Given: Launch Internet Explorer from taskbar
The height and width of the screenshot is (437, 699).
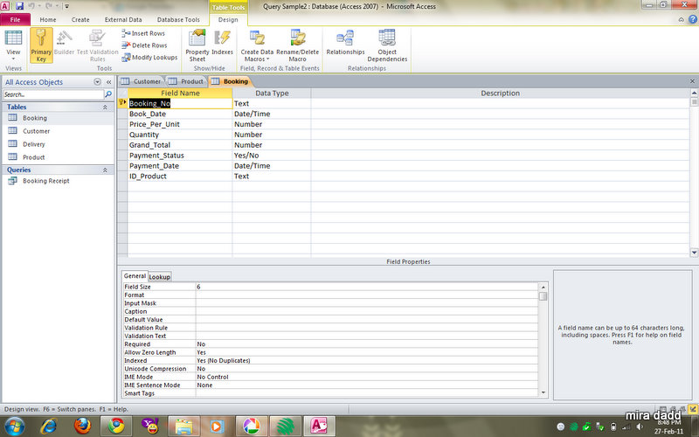Looking at the screenshot, I should [x=48, y=427].
